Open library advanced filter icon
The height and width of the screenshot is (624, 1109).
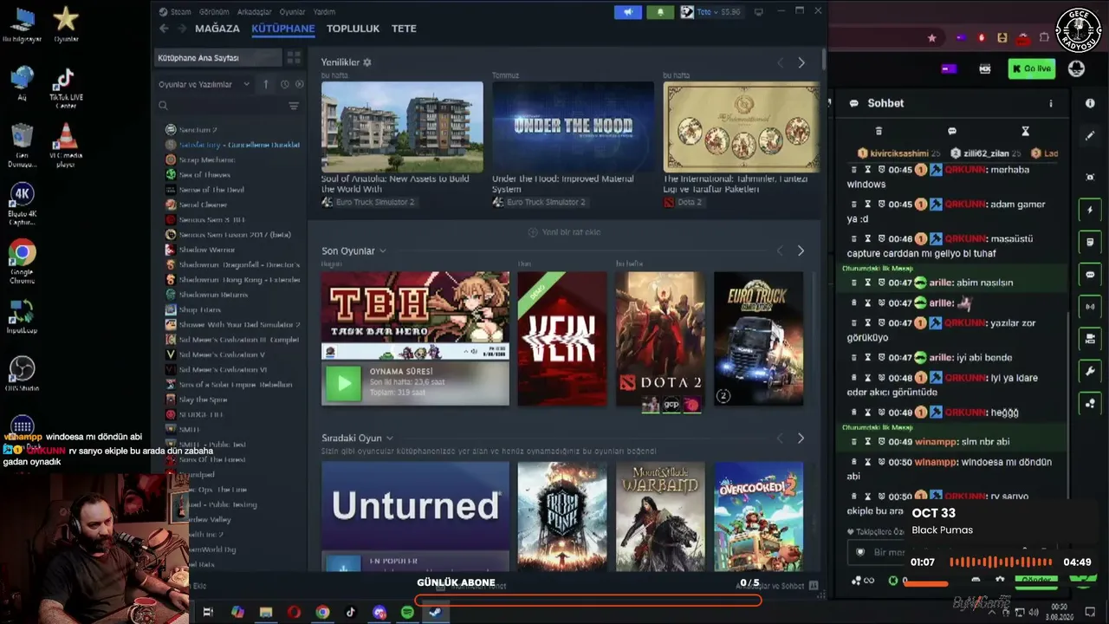[x=294, y=106]
